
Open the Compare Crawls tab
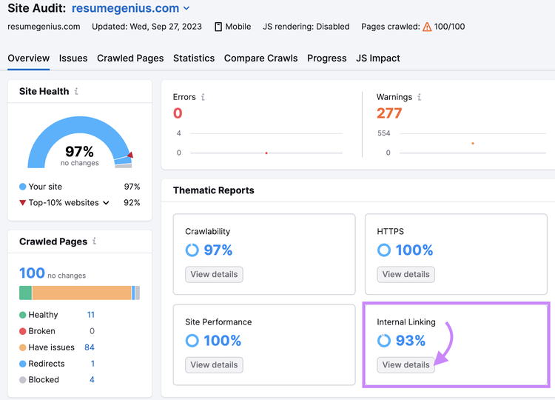pyautogui.click(x=261, y=58)
